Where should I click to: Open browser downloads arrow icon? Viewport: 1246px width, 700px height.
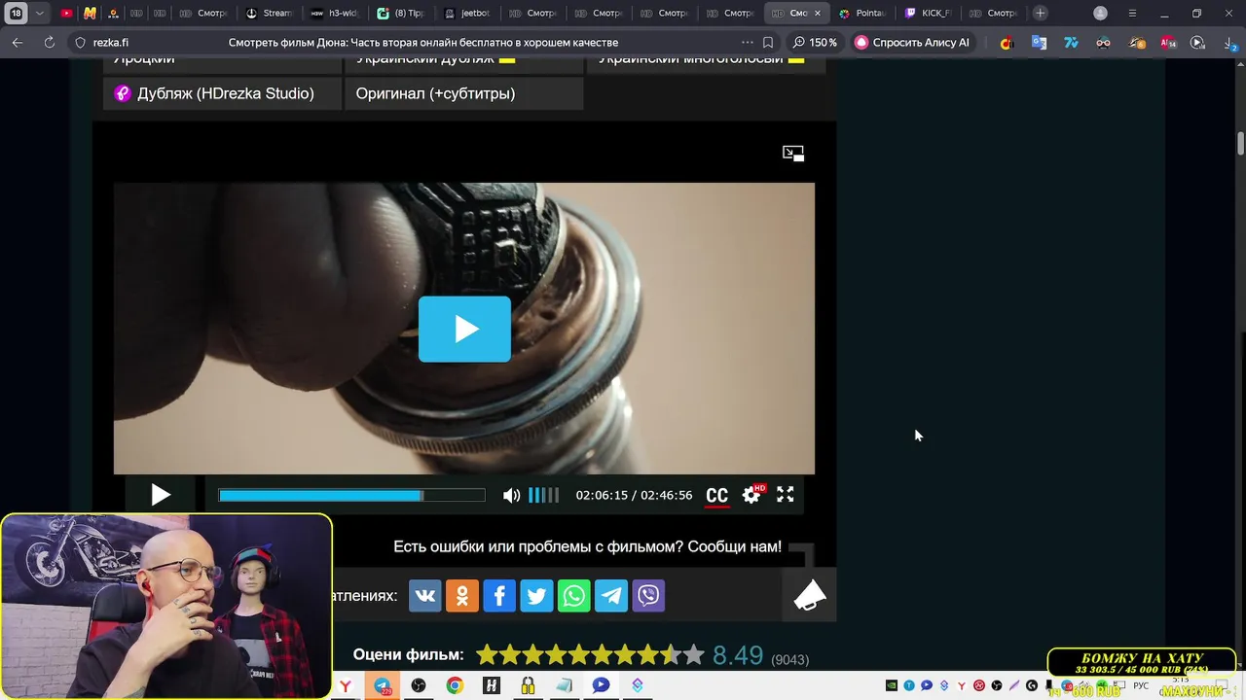point(1229,43)
